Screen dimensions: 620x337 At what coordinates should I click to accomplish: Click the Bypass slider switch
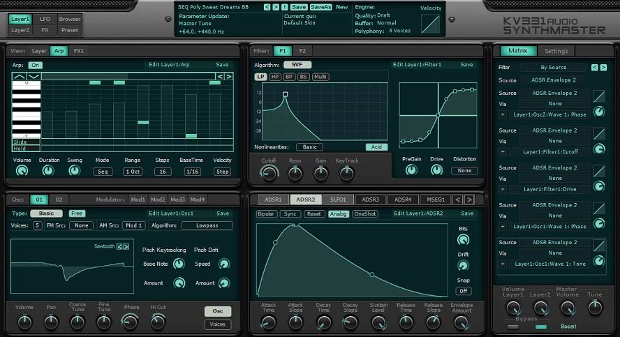513,327
